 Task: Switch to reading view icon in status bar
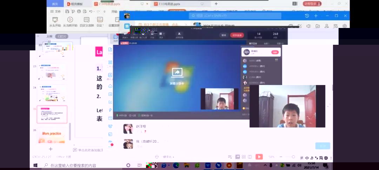(250, 157)
